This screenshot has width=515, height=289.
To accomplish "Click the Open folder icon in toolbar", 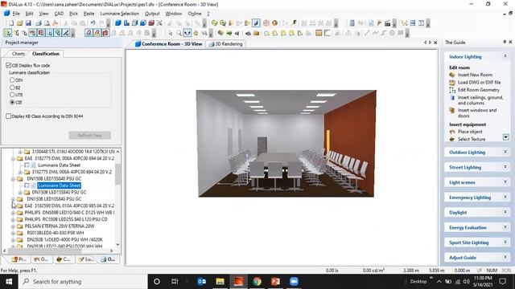I will [x=19, y=23].
